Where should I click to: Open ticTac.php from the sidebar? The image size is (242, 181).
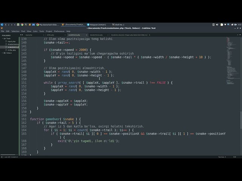pos(12,50)
